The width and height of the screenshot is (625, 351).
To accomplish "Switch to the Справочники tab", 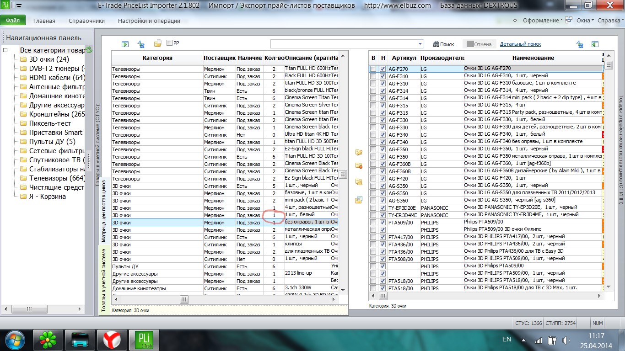I will [x=86, y=21].
